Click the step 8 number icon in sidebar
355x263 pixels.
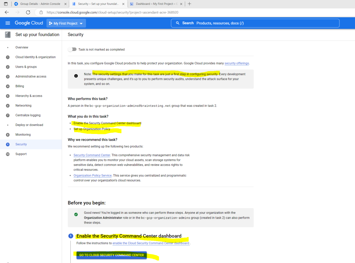(x=8, y=135)
